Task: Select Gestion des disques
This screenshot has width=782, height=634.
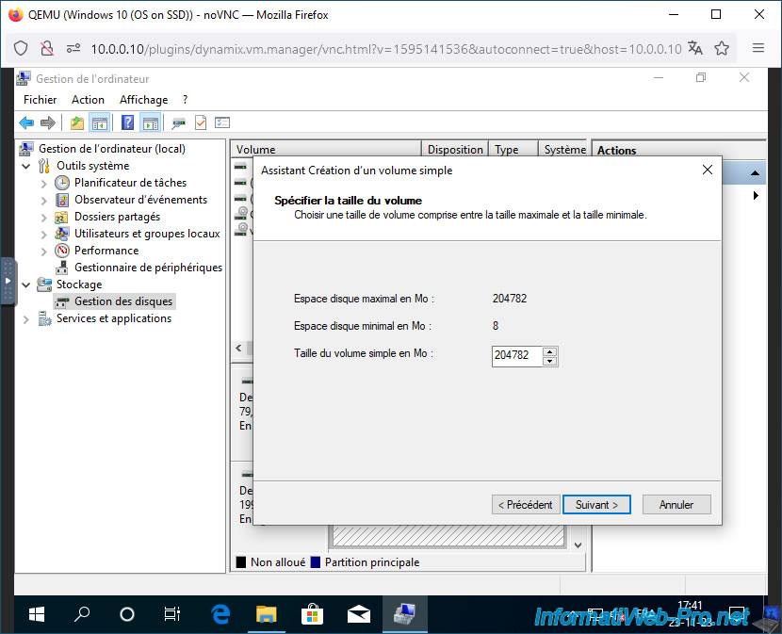Action: tap(123, 301)
